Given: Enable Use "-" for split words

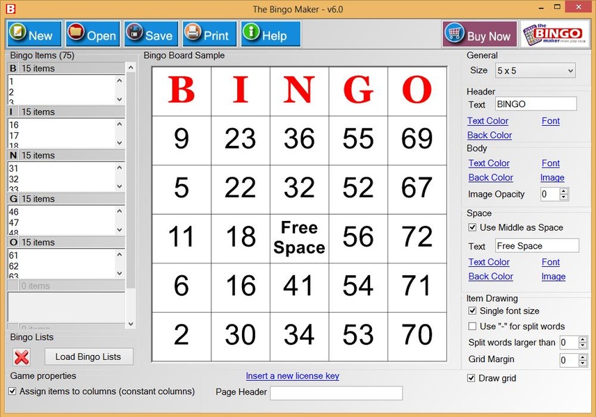Looking at the screenshot, I should click(472, 326).
